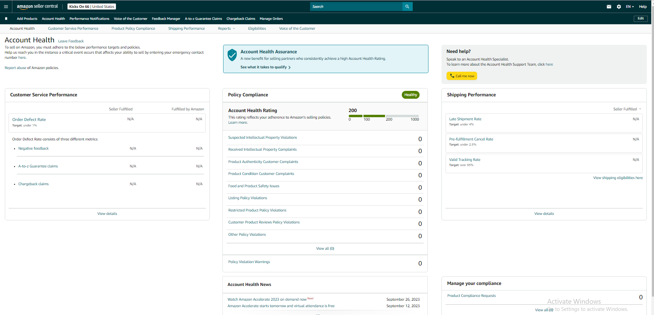Image resolution: width=654 pixels, height=315 pixels.
Task: Open Watch Amazon Accelerate 2023 news item
Action: 267,300
